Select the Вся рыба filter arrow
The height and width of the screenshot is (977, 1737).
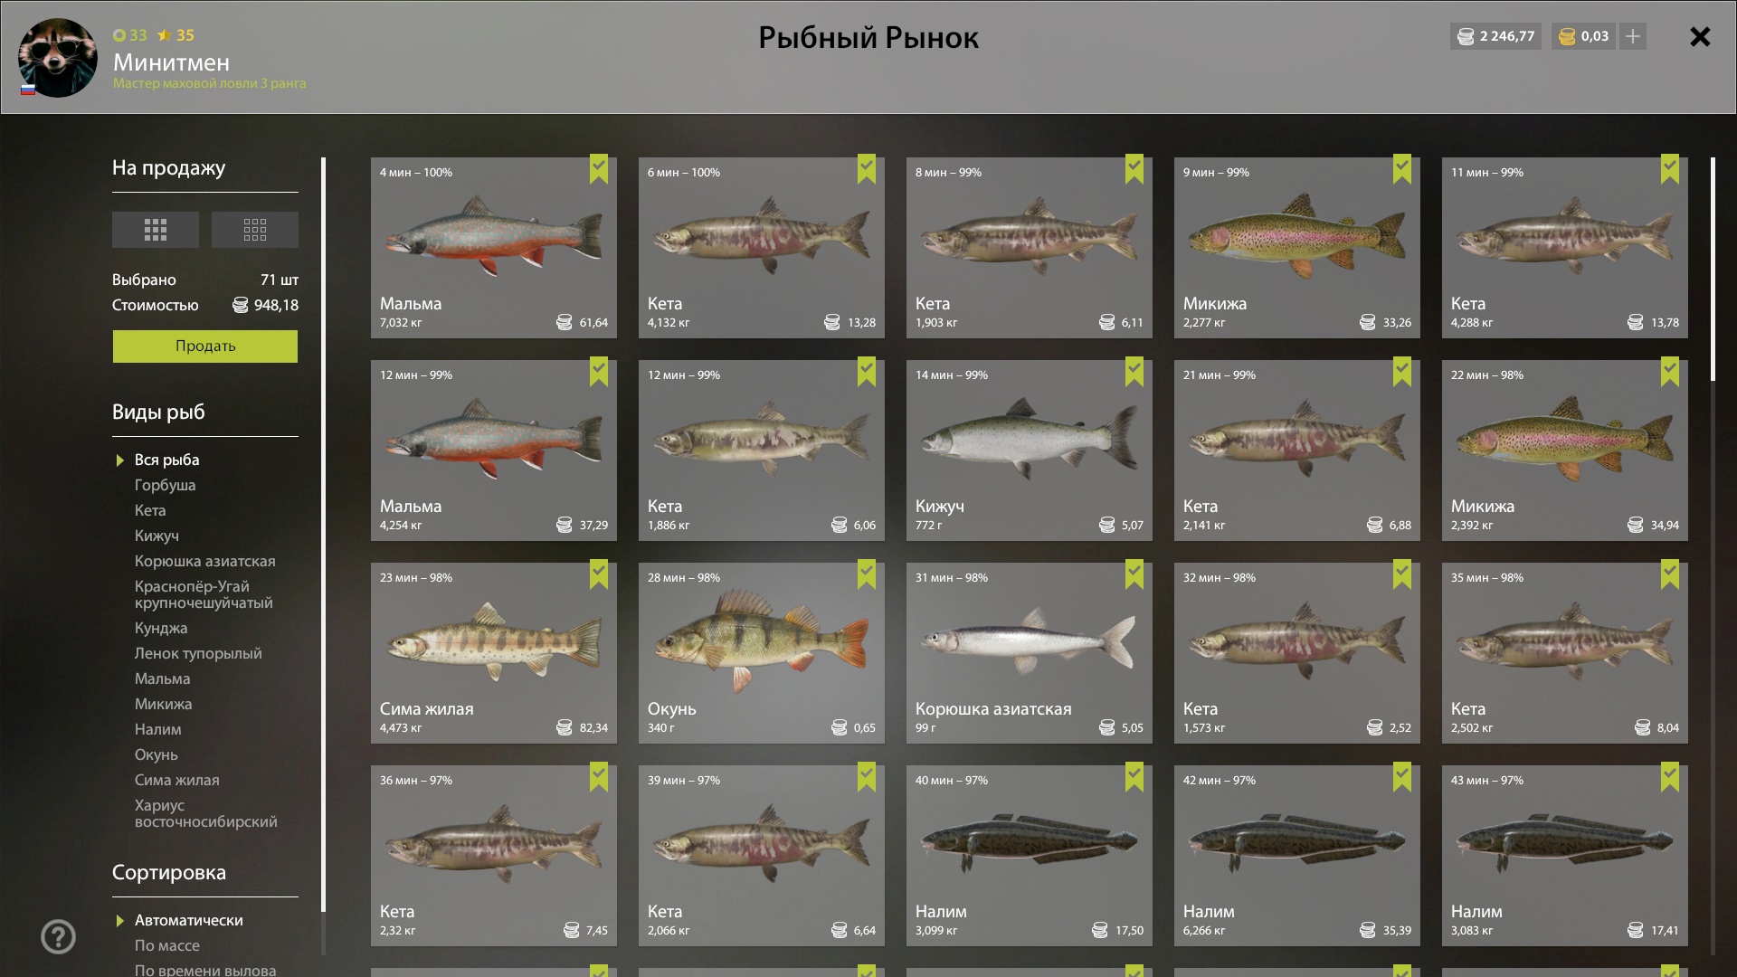coord(120,460)
